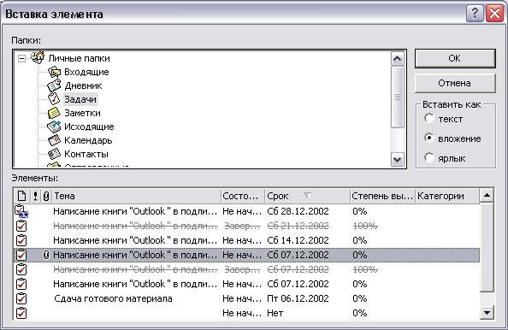Click the Отмена cancel button

[x=455, y=83]
